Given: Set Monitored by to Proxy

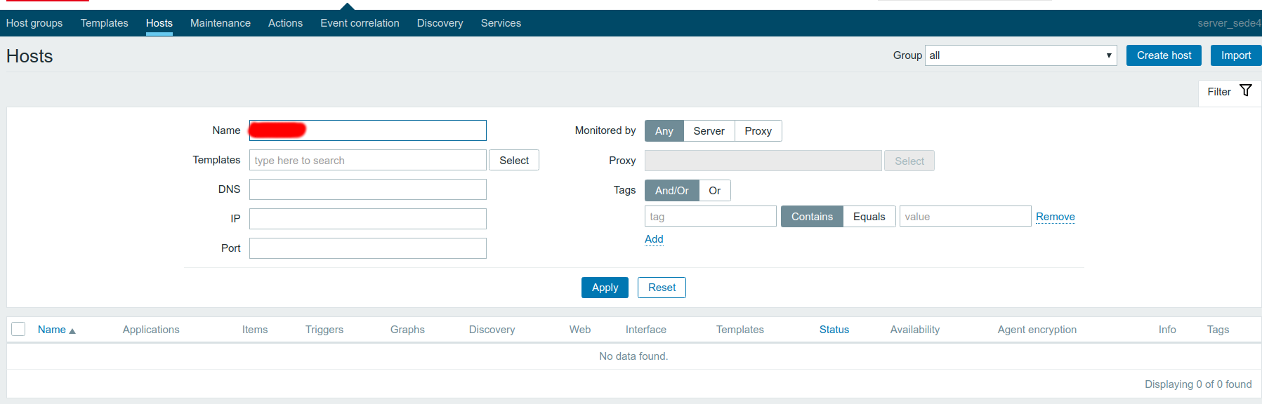Looking at the screenshot, I should (758, 131).
